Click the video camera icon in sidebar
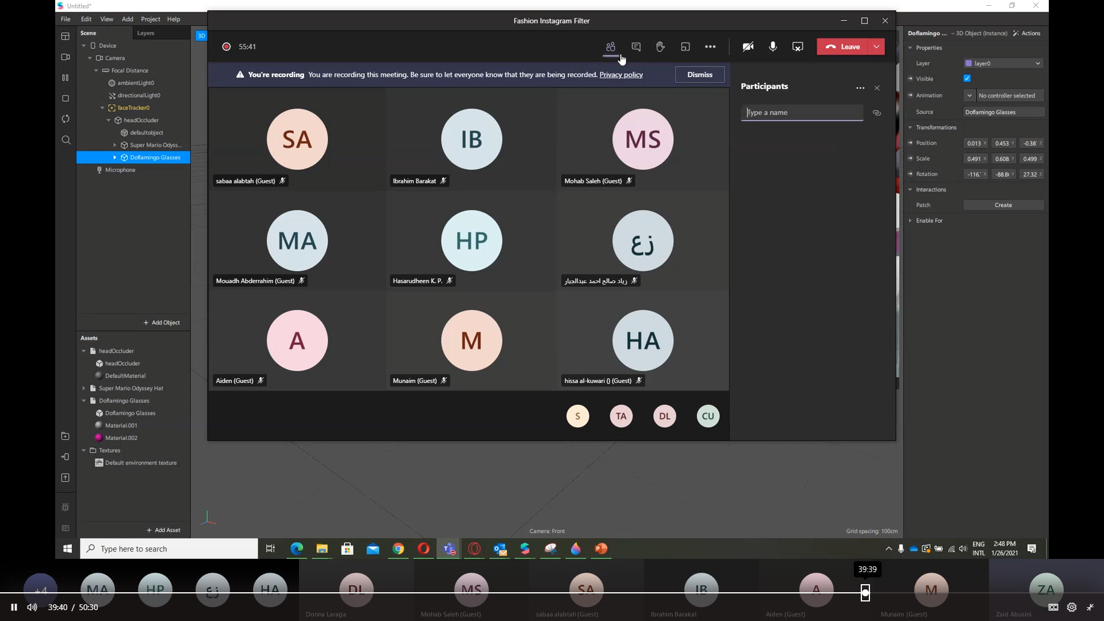This screenshot has height=621, width=1104. point(66,57)
